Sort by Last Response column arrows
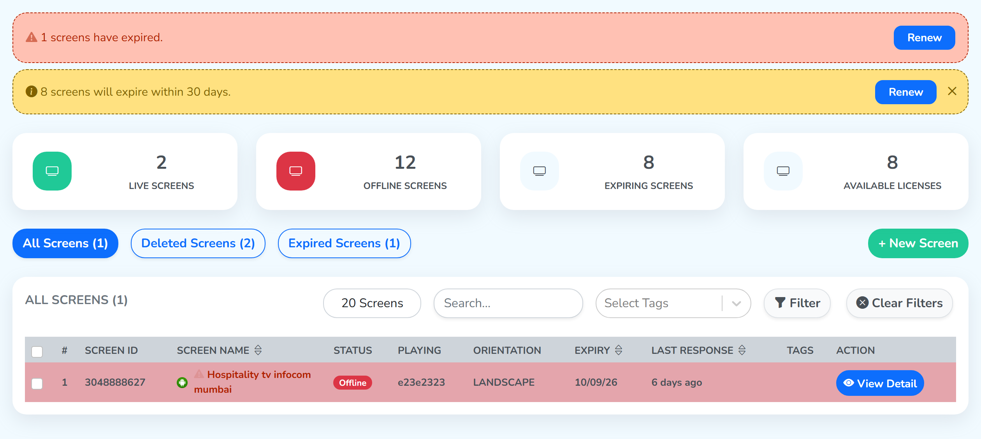Screen dimensions: 981x439 742,350
